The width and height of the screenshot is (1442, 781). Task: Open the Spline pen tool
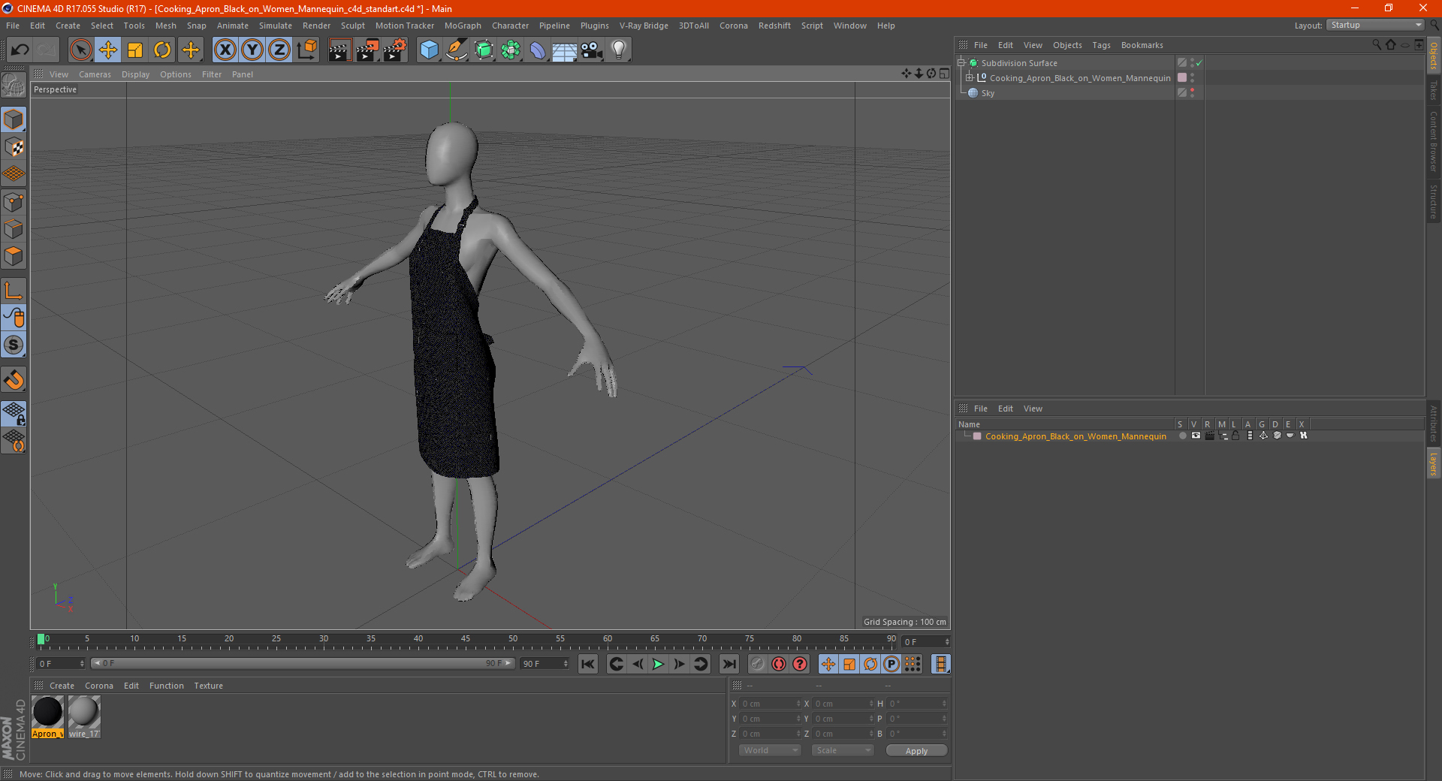click(x=457, y=50)
